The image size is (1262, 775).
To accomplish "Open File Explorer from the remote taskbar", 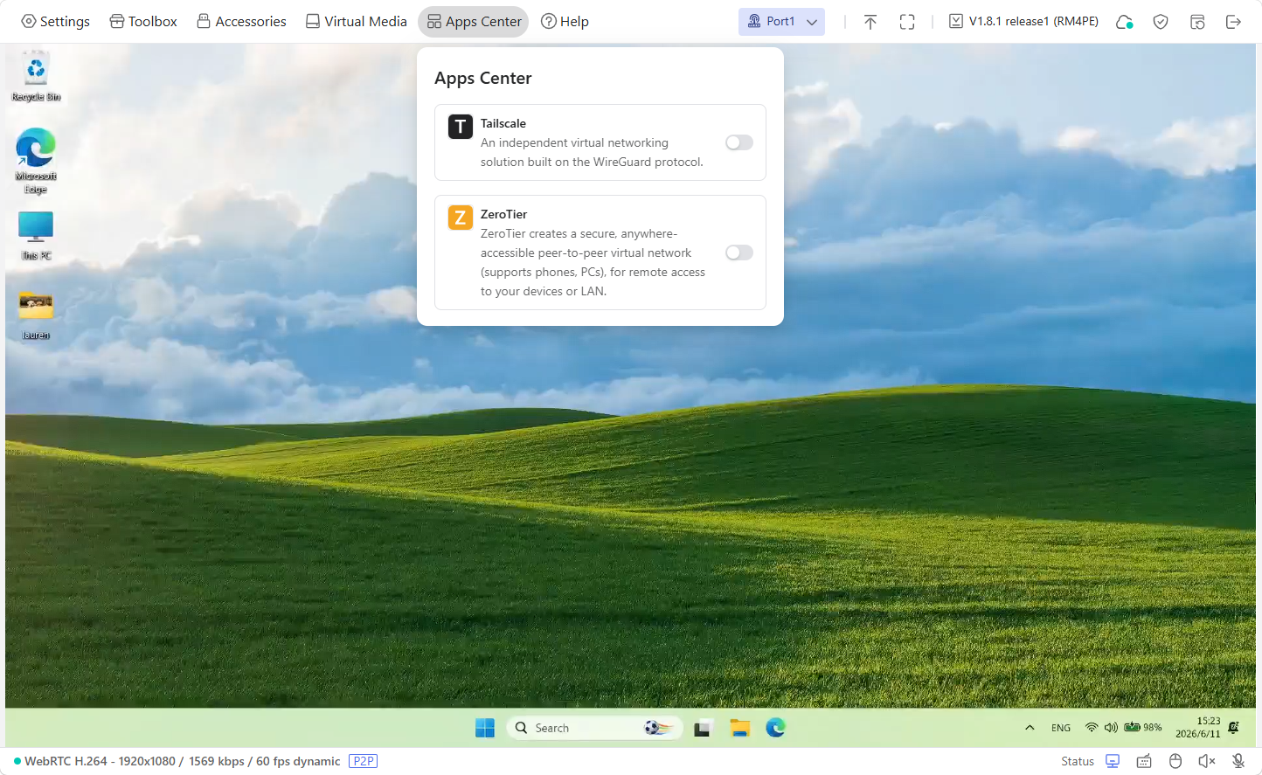I will coord(740,728).
